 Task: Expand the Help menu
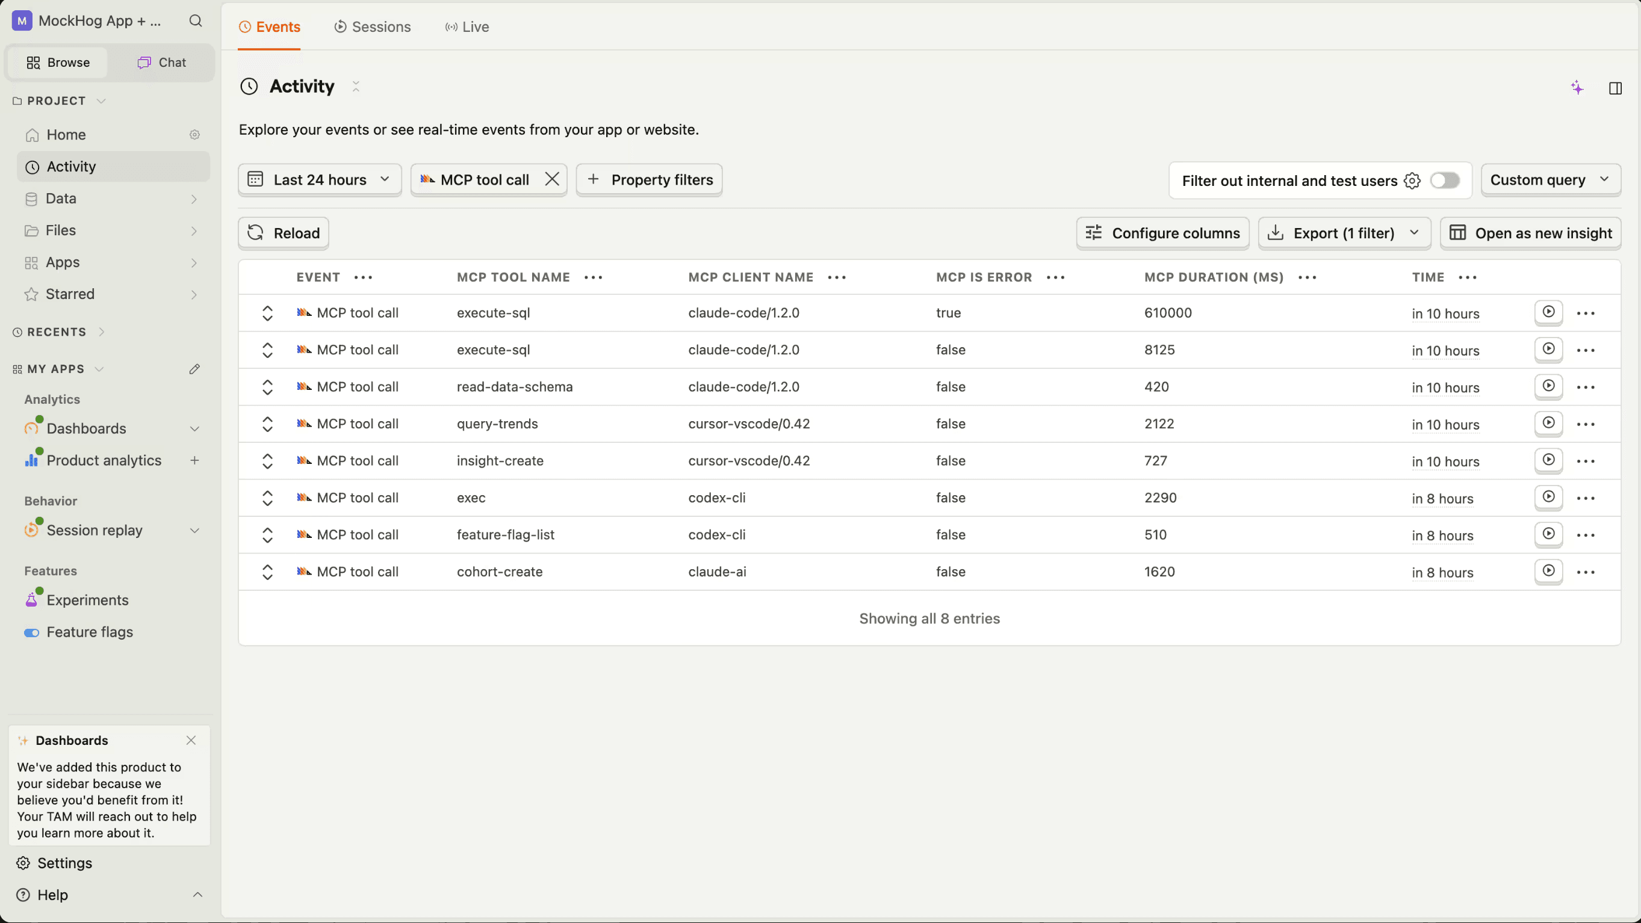(108, 895)
